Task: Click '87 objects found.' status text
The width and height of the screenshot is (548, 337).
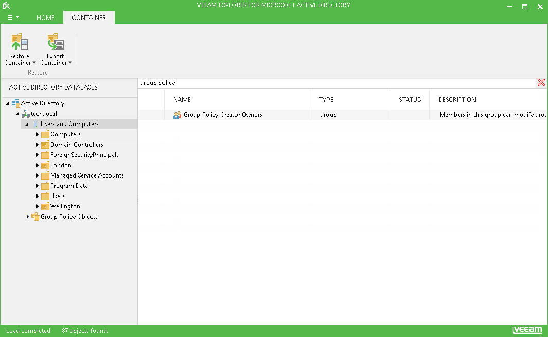Action: [x=85, y=331]
